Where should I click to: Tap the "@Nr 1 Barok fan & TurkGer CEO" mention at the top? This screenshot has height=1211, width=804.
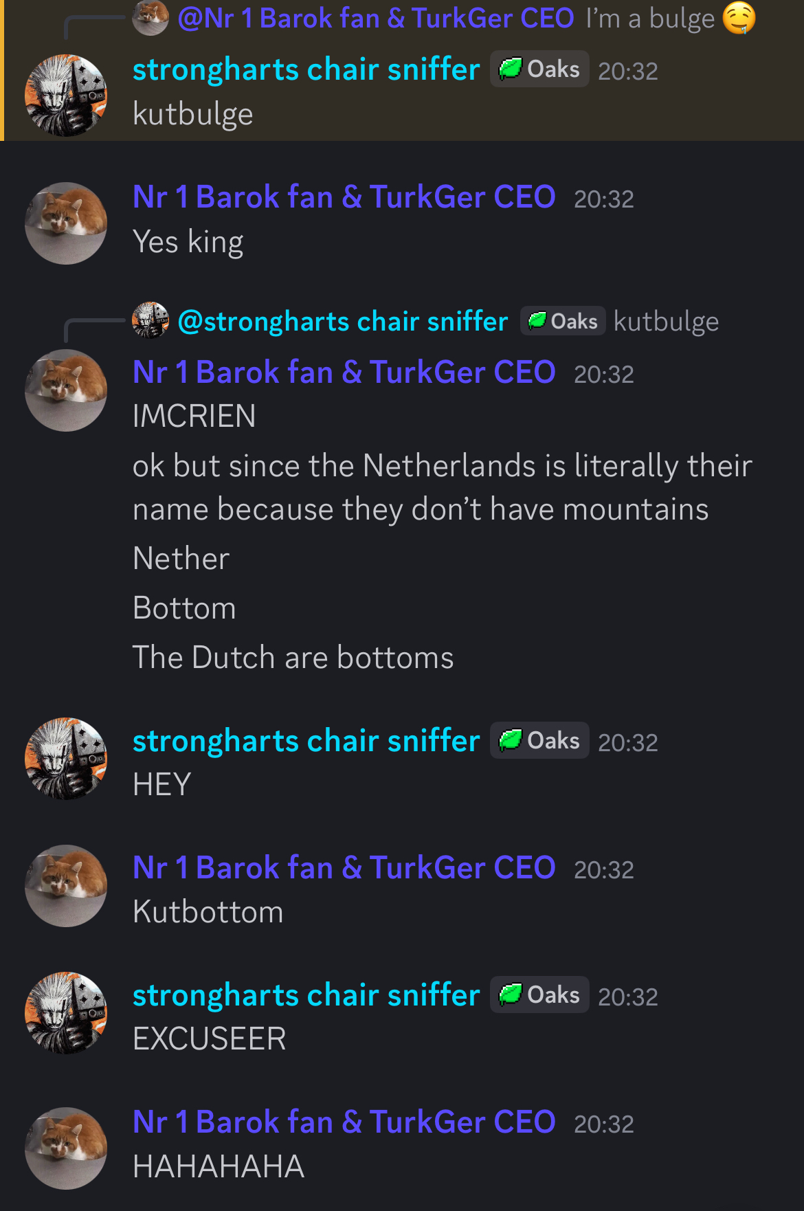tap(375, 19)
